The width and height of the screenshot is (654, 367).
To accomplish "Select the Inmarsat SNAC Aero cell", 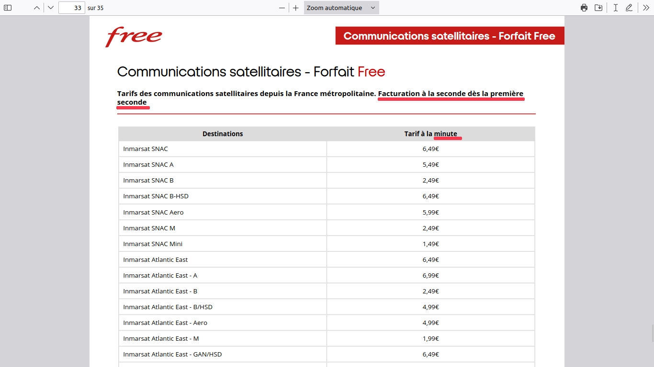I will pos(223,212).
